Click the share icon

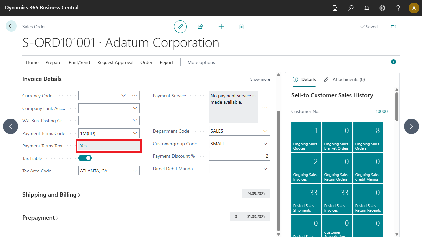click(200, 27)
